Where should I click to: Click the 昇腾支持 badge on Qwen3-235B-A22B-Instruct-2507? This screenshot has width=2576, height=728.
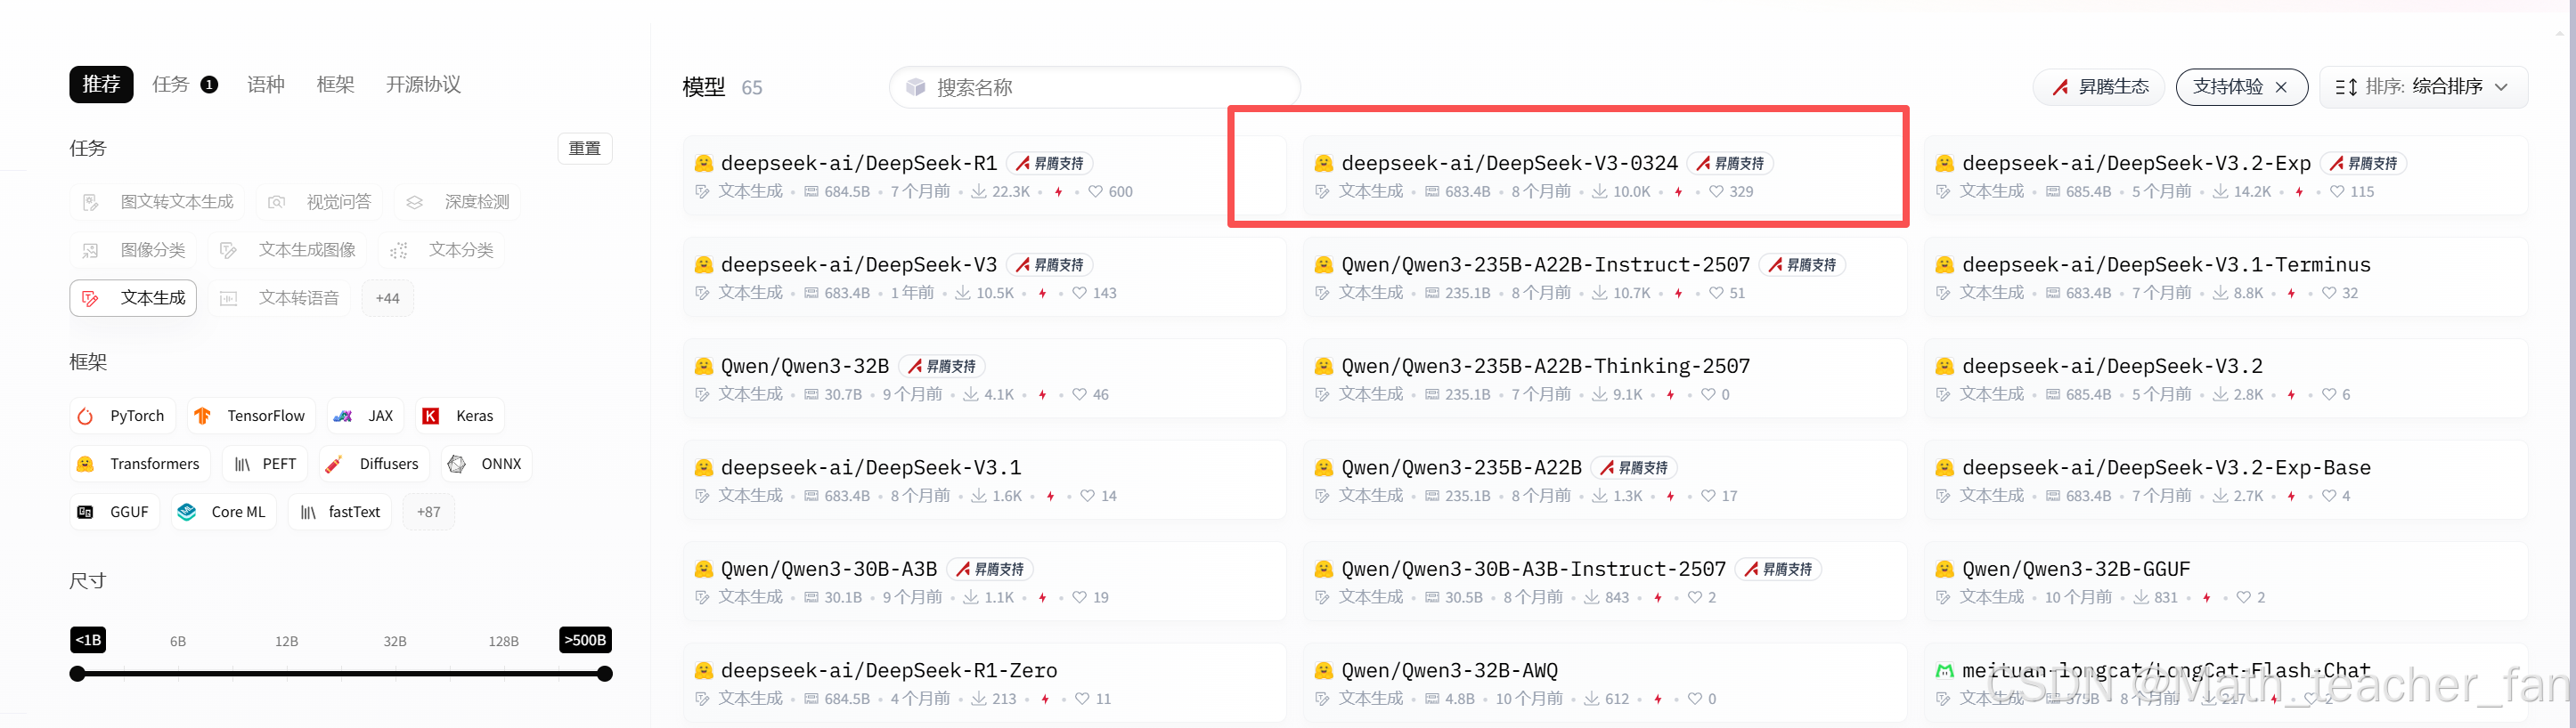(x=1802, y=264)
